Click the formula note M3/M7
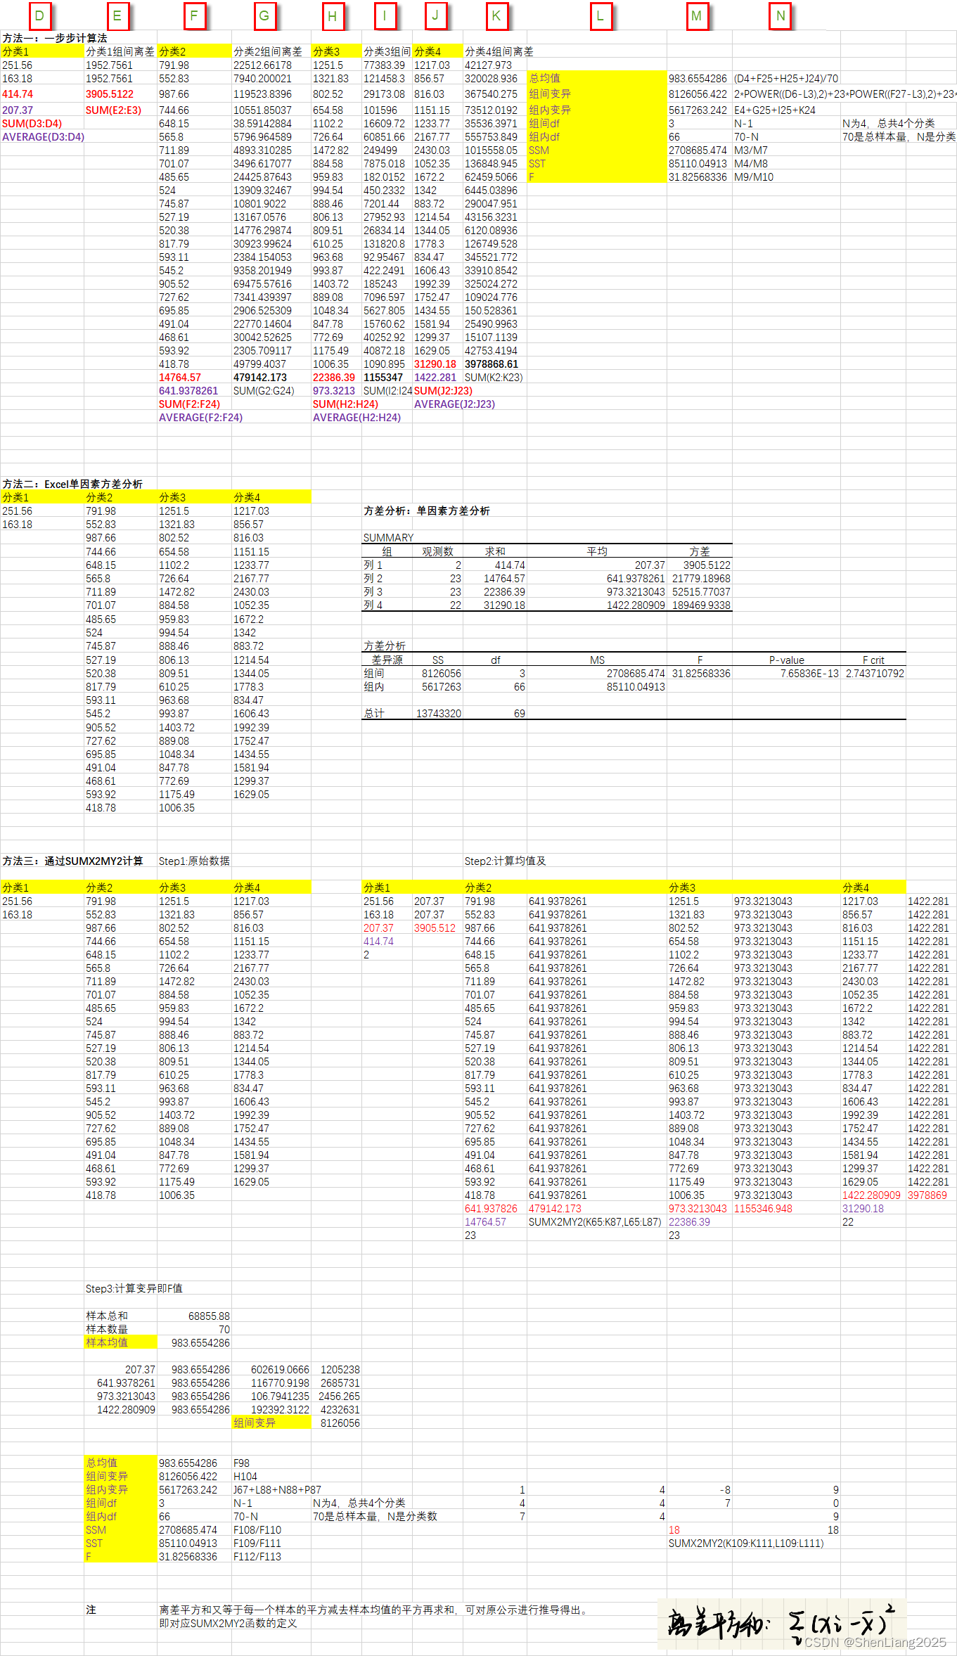 (x=751, y=150)
